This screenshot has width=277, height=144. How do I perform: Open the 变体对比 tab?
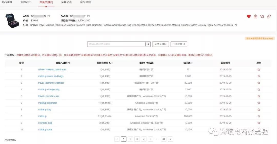point(26,2)
